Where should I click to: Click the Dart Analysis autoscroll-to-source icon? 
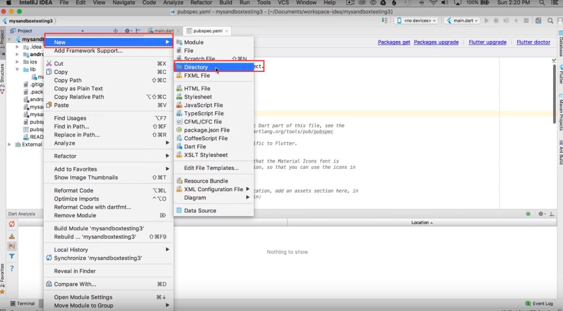tap(12, 236)
